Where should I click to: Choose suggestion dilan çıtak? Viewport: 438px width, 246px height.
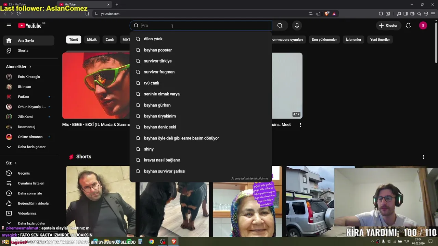(x=201, y=39)
